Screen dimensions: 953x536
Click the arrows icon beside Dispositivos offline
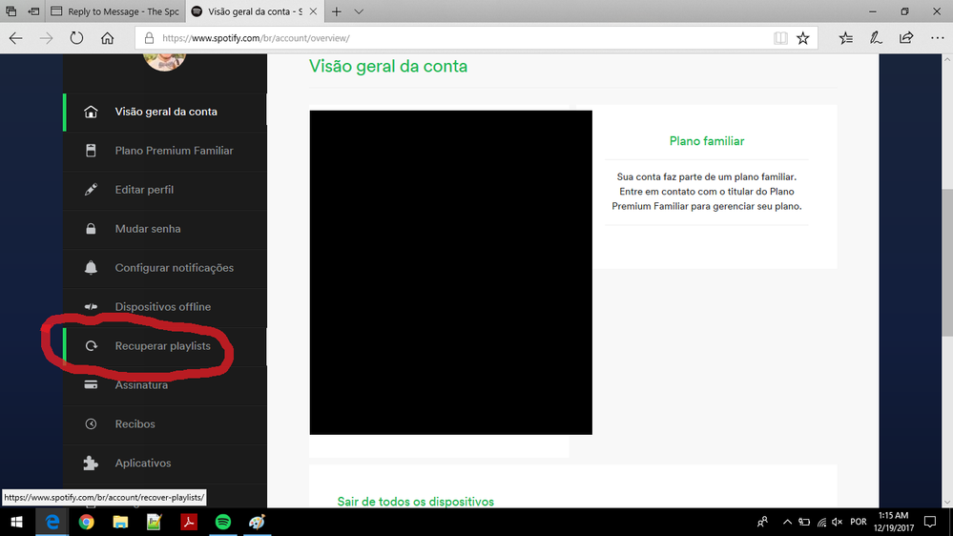[x=91, y=307]
